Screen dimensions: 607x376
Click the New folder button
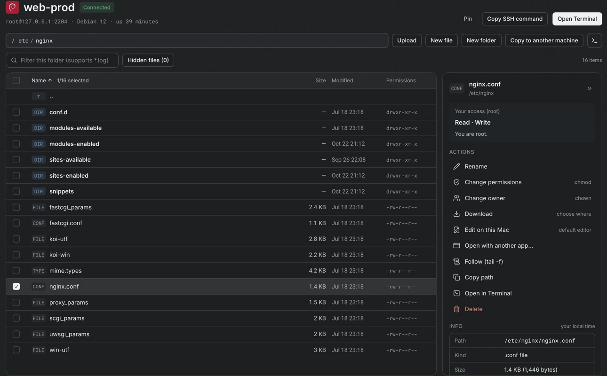[x=481, y=40]
